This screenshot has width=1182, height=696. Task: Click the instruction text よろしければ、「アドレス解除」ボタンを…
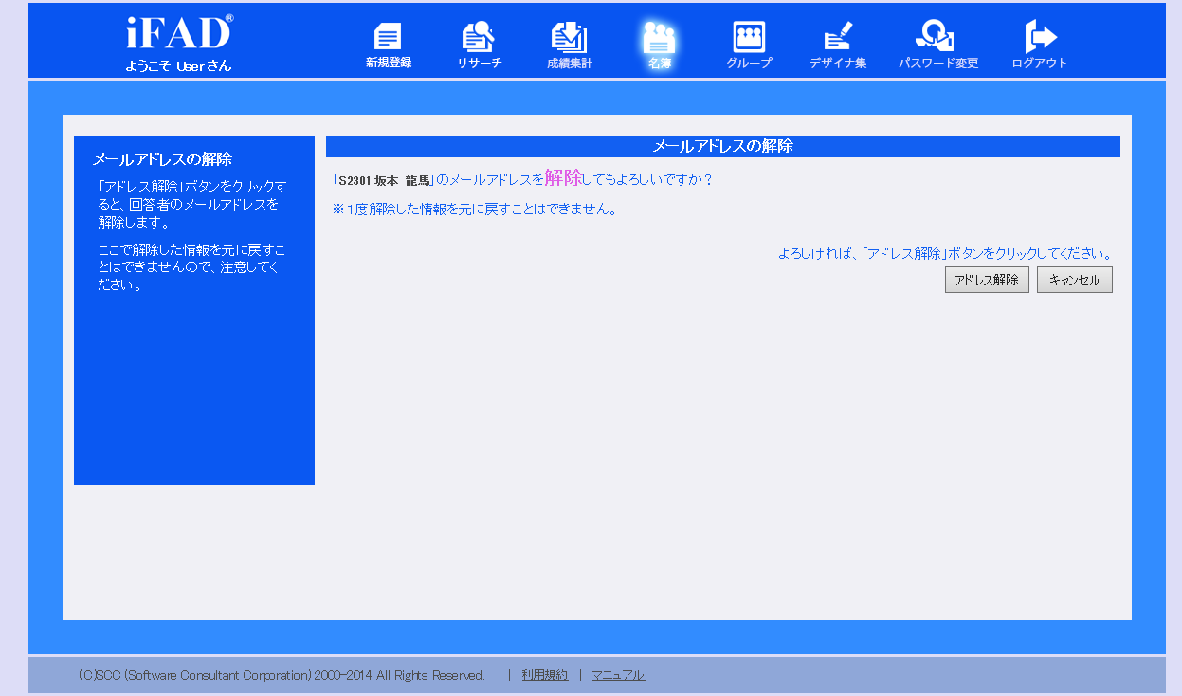[945, 254]
